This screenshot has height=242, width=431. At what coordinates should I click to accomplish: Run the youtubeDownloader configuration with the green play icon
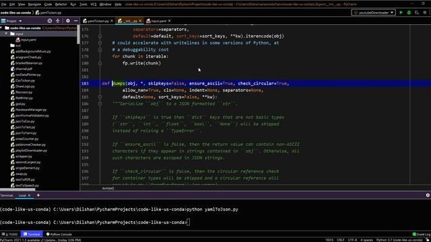tap(401, 13)
